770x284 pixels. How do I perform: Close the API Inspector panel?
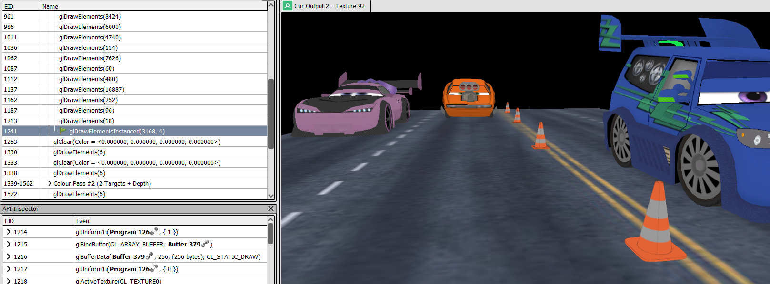coord(271,208)
